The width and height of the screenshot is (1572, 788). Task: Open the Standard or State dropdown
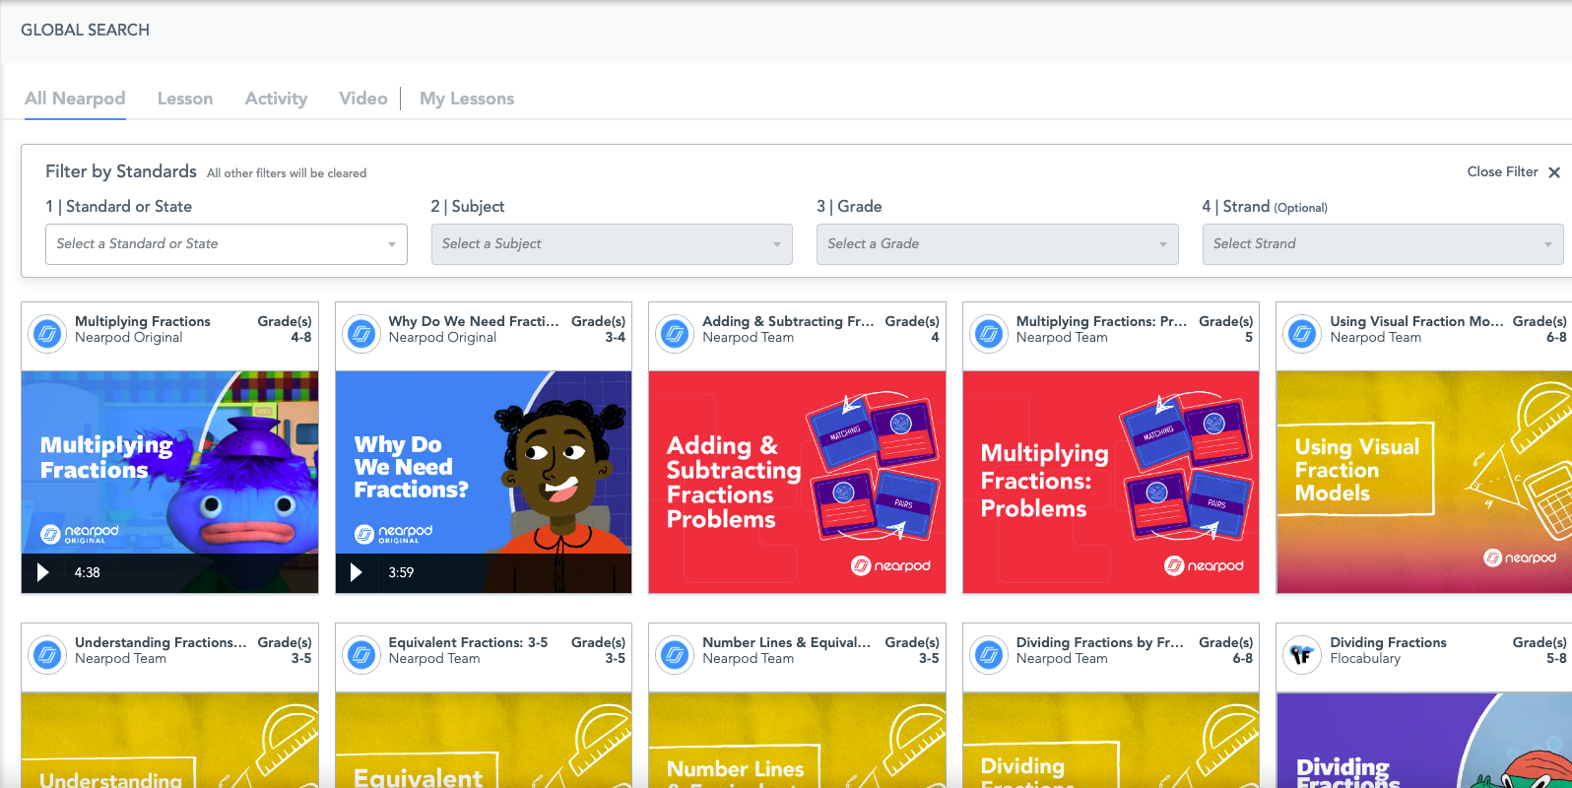point(227,244)
